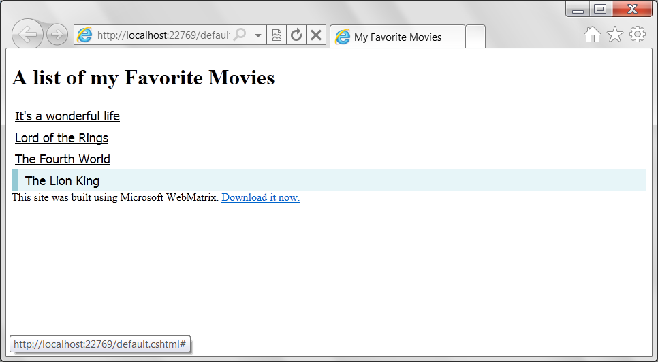Open The Fourth World link
The height and width of the screenshot is (362, 658).
[63, 159]
